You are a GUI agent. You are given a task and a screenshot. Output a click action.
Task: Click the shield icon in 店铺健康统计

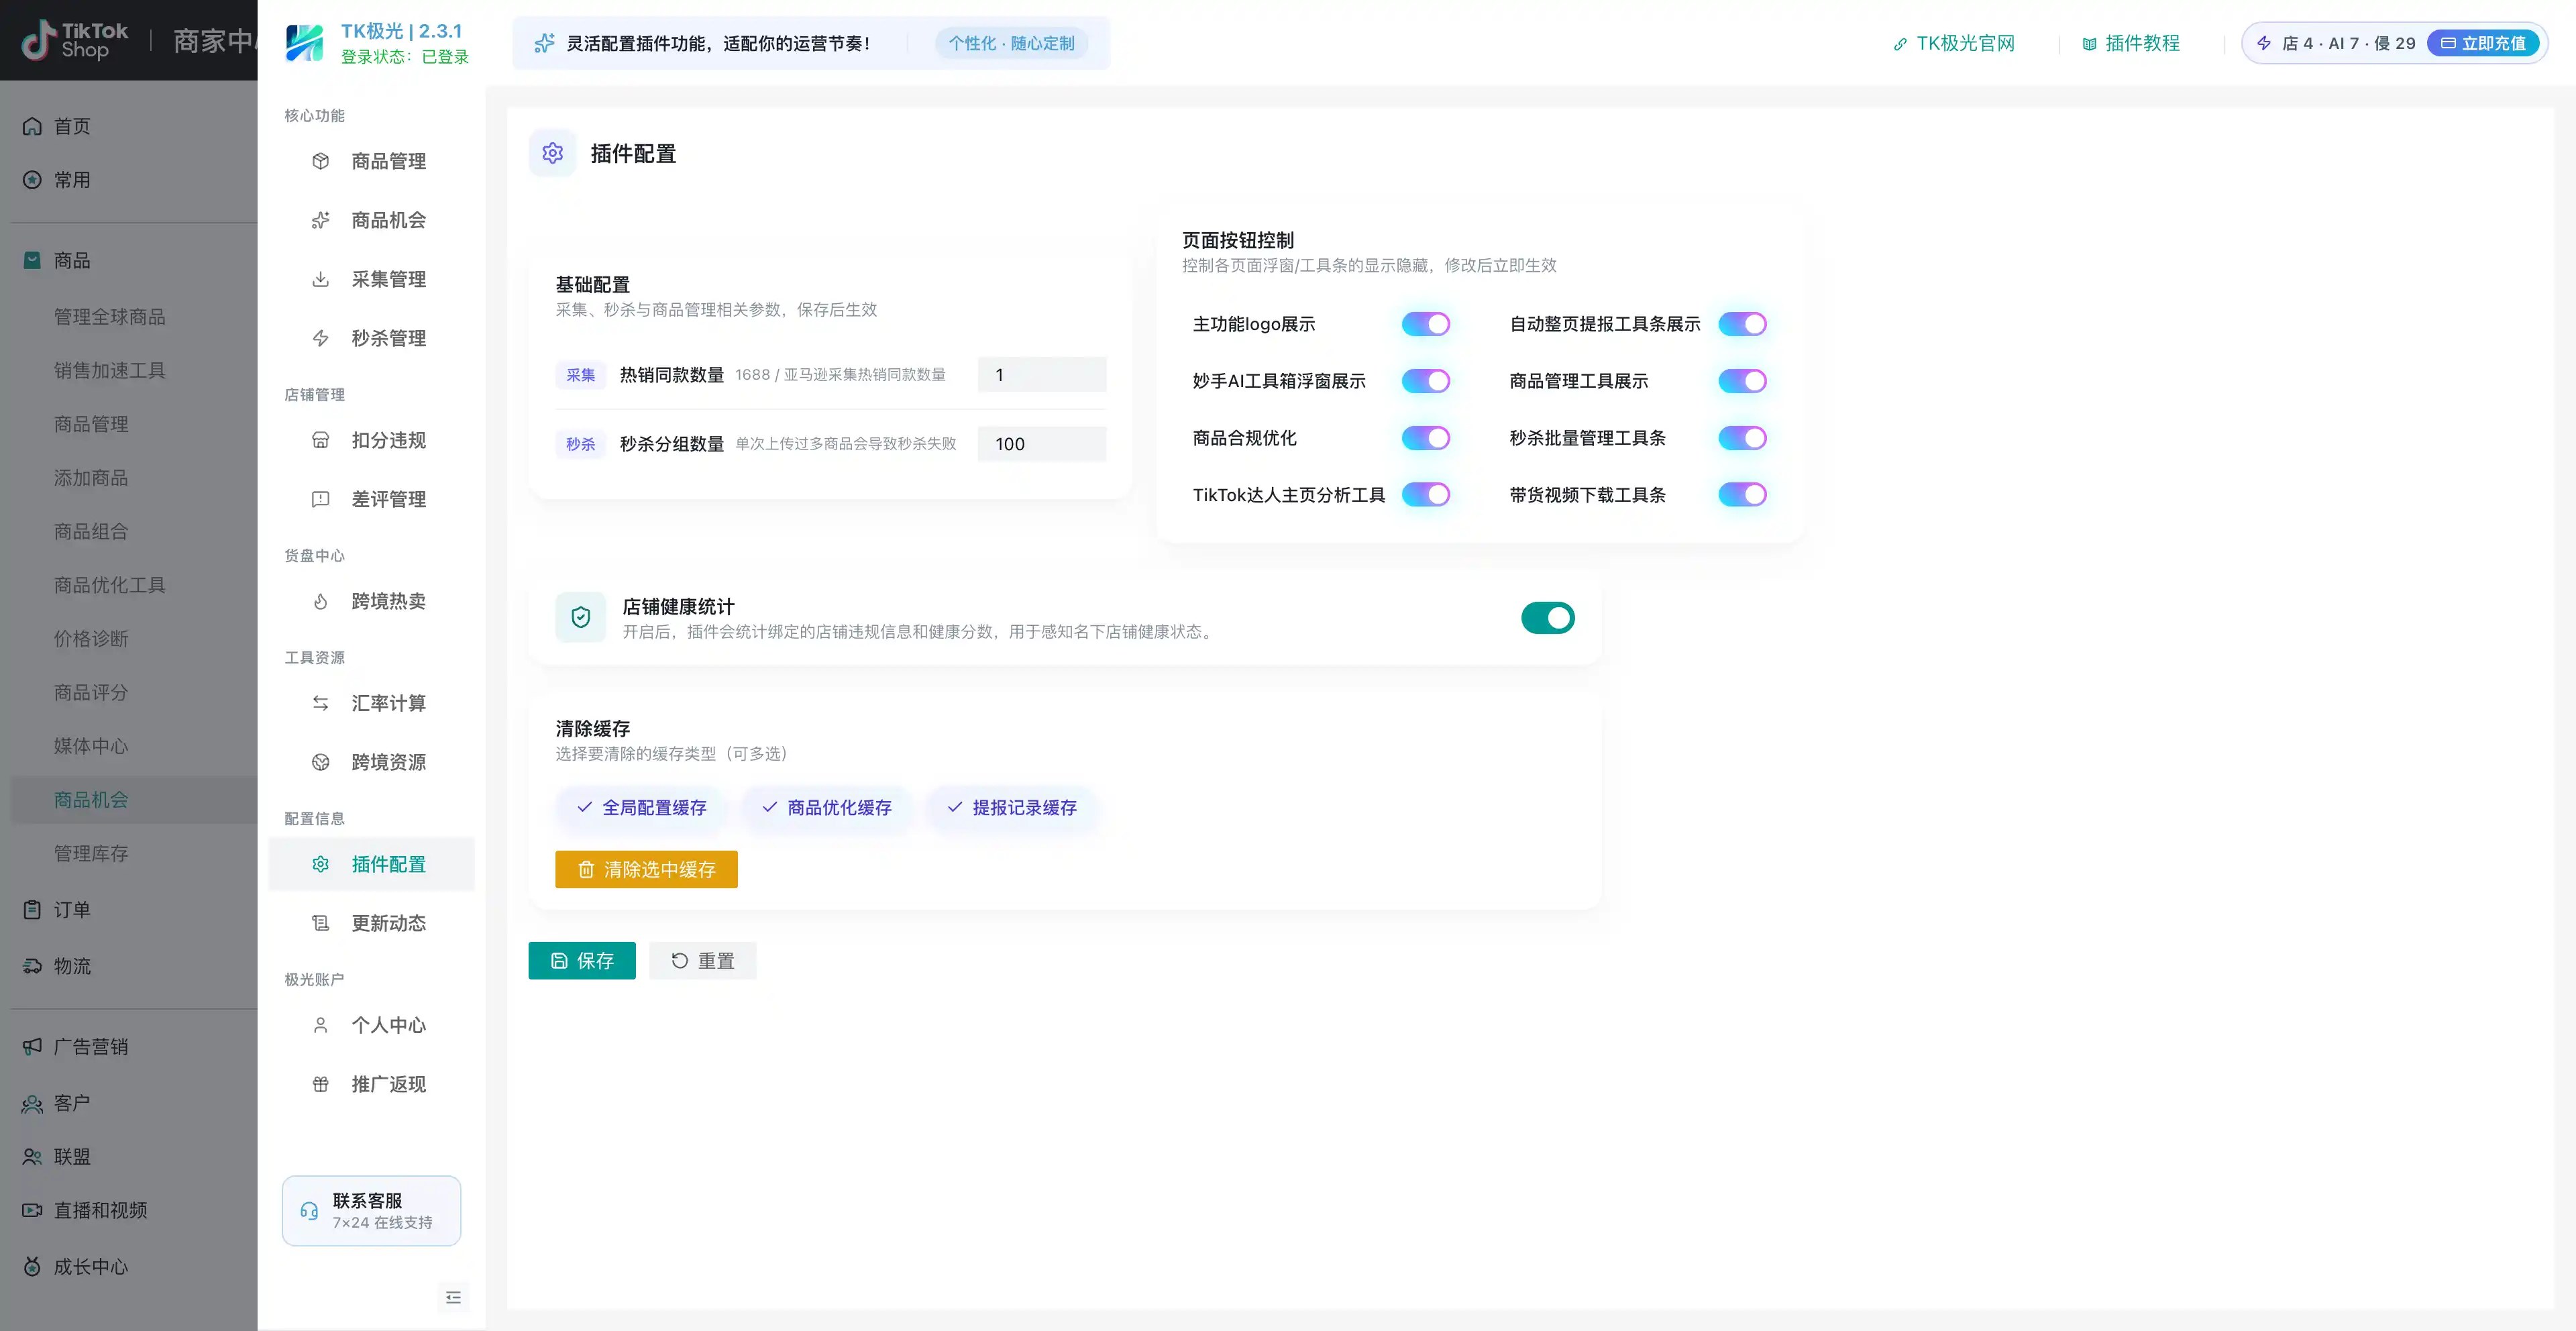point(581,618)
